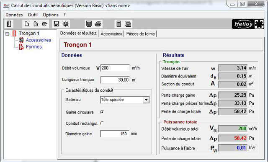
Task: Open Accessoires link in tree
Action: point(39,40)
